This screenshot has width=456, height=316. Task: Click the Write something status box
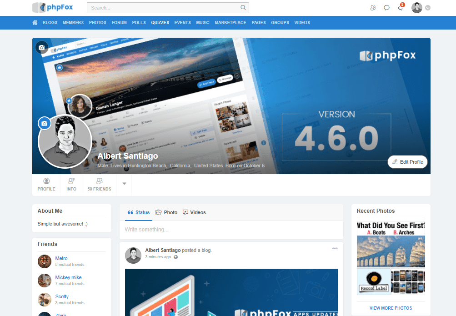231,230
